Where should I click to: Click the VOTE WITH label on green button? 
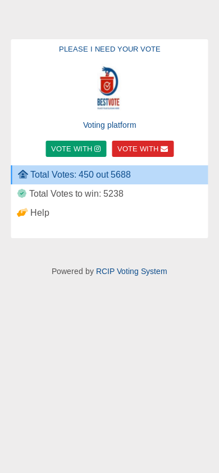click(x=71, y=149)
